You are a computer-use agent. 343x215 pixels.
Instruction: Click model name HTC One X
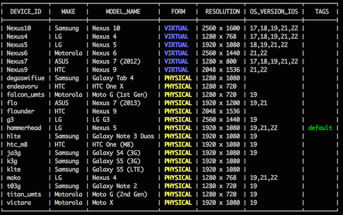(107, 86)
